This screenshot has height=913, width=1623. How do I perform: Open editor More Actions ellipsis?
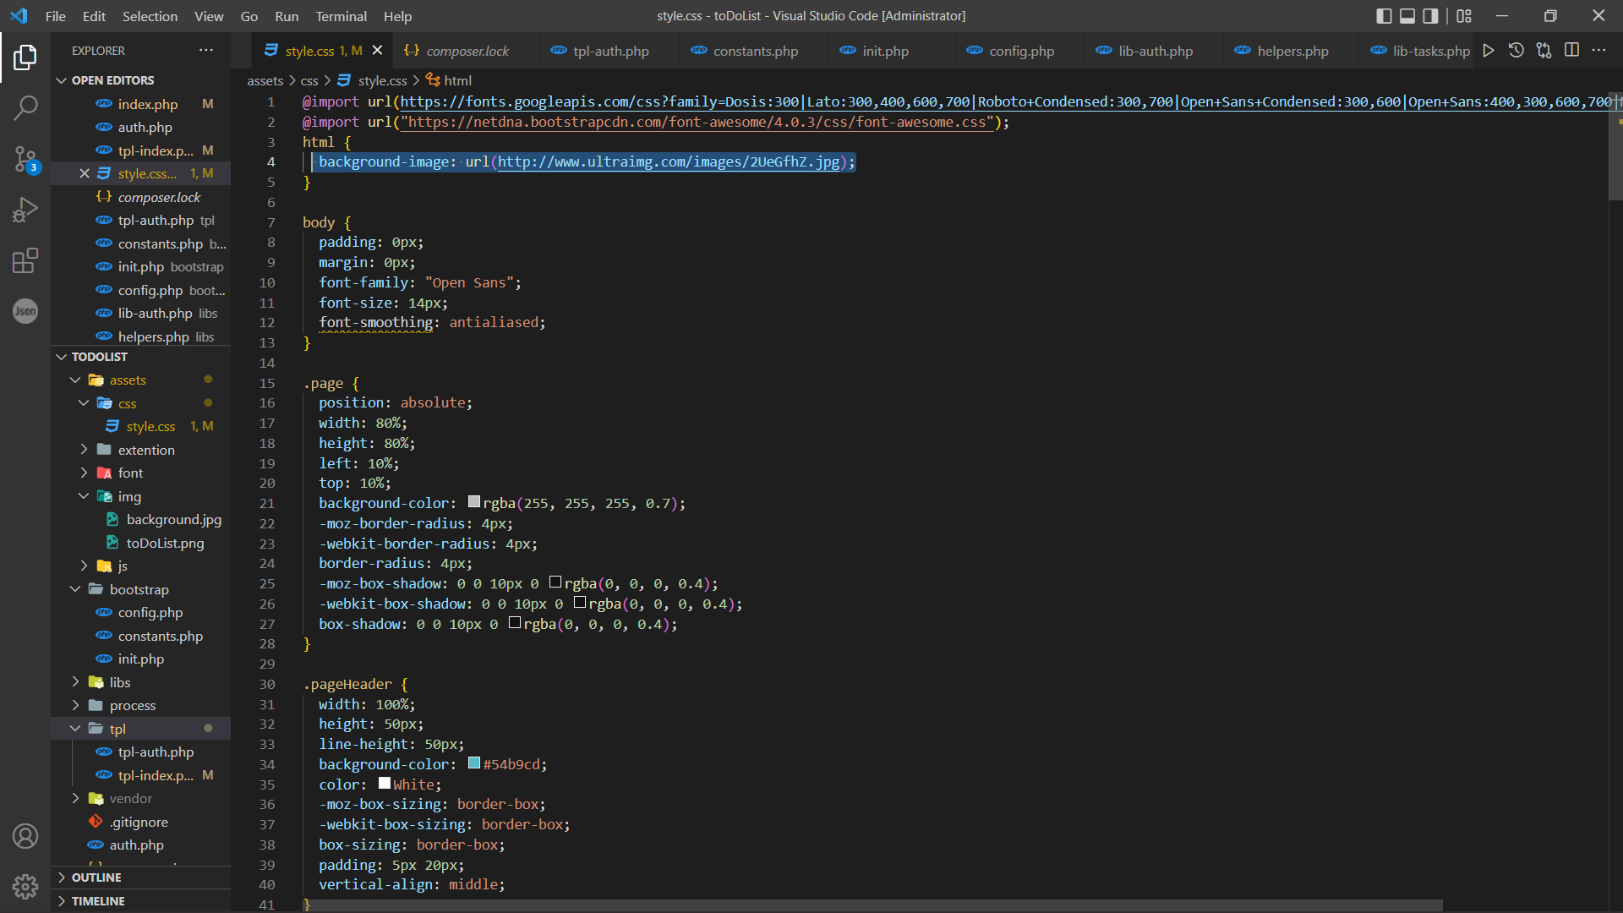1598,51
